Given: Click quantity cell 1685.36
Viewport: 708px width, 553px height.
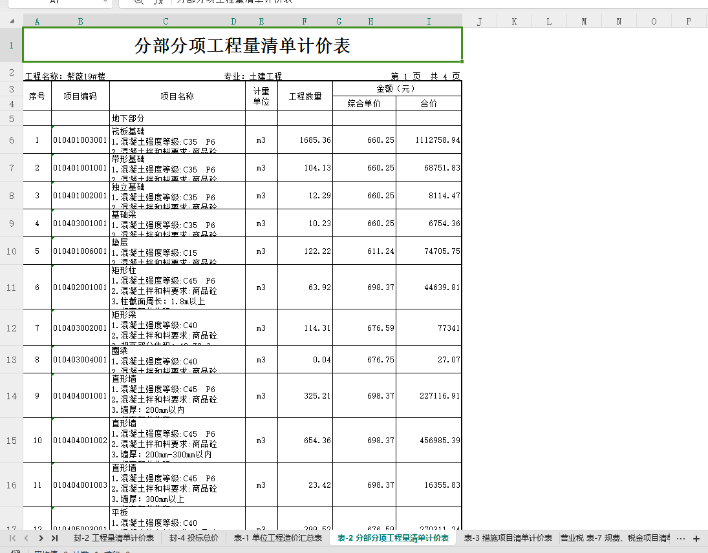Looking at the screenshot, I should (305, 140).
